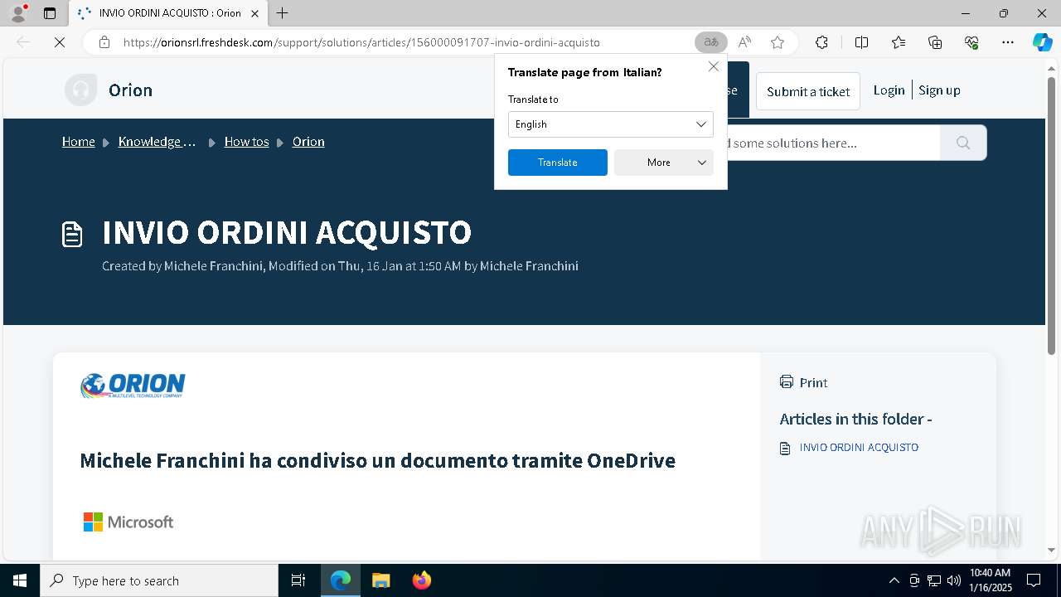Viewport: 1061px width, 597px height.
Task: View site information lock icon
Action: point(104,42)
